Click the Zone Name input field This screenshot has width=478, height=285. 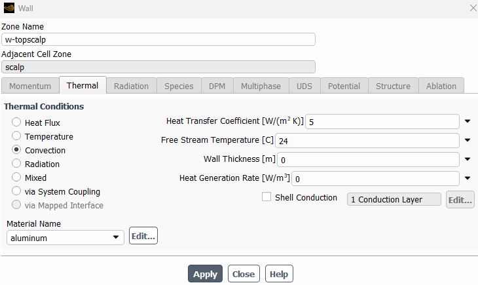point(158,39)
